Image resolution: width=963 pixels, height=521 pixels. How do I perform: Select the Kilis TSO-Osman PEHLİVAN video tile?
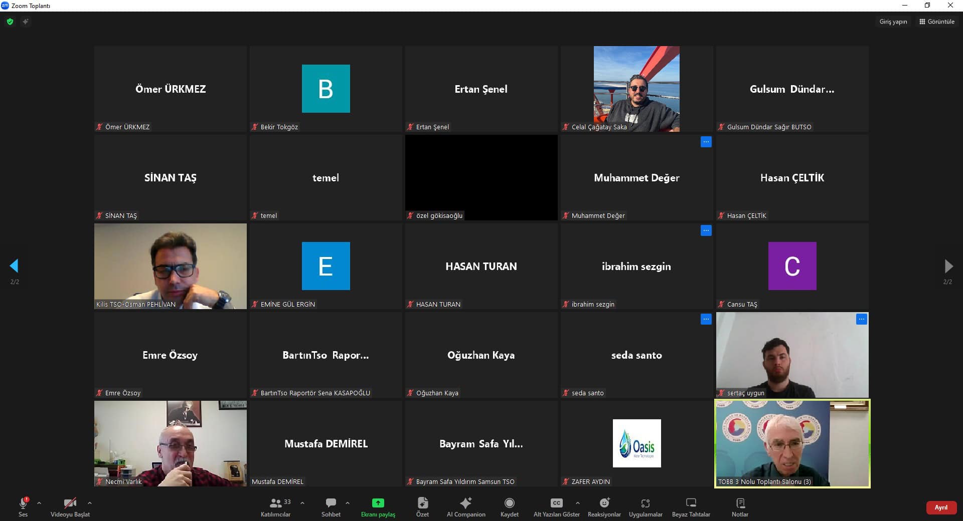[x=171, y=266]
